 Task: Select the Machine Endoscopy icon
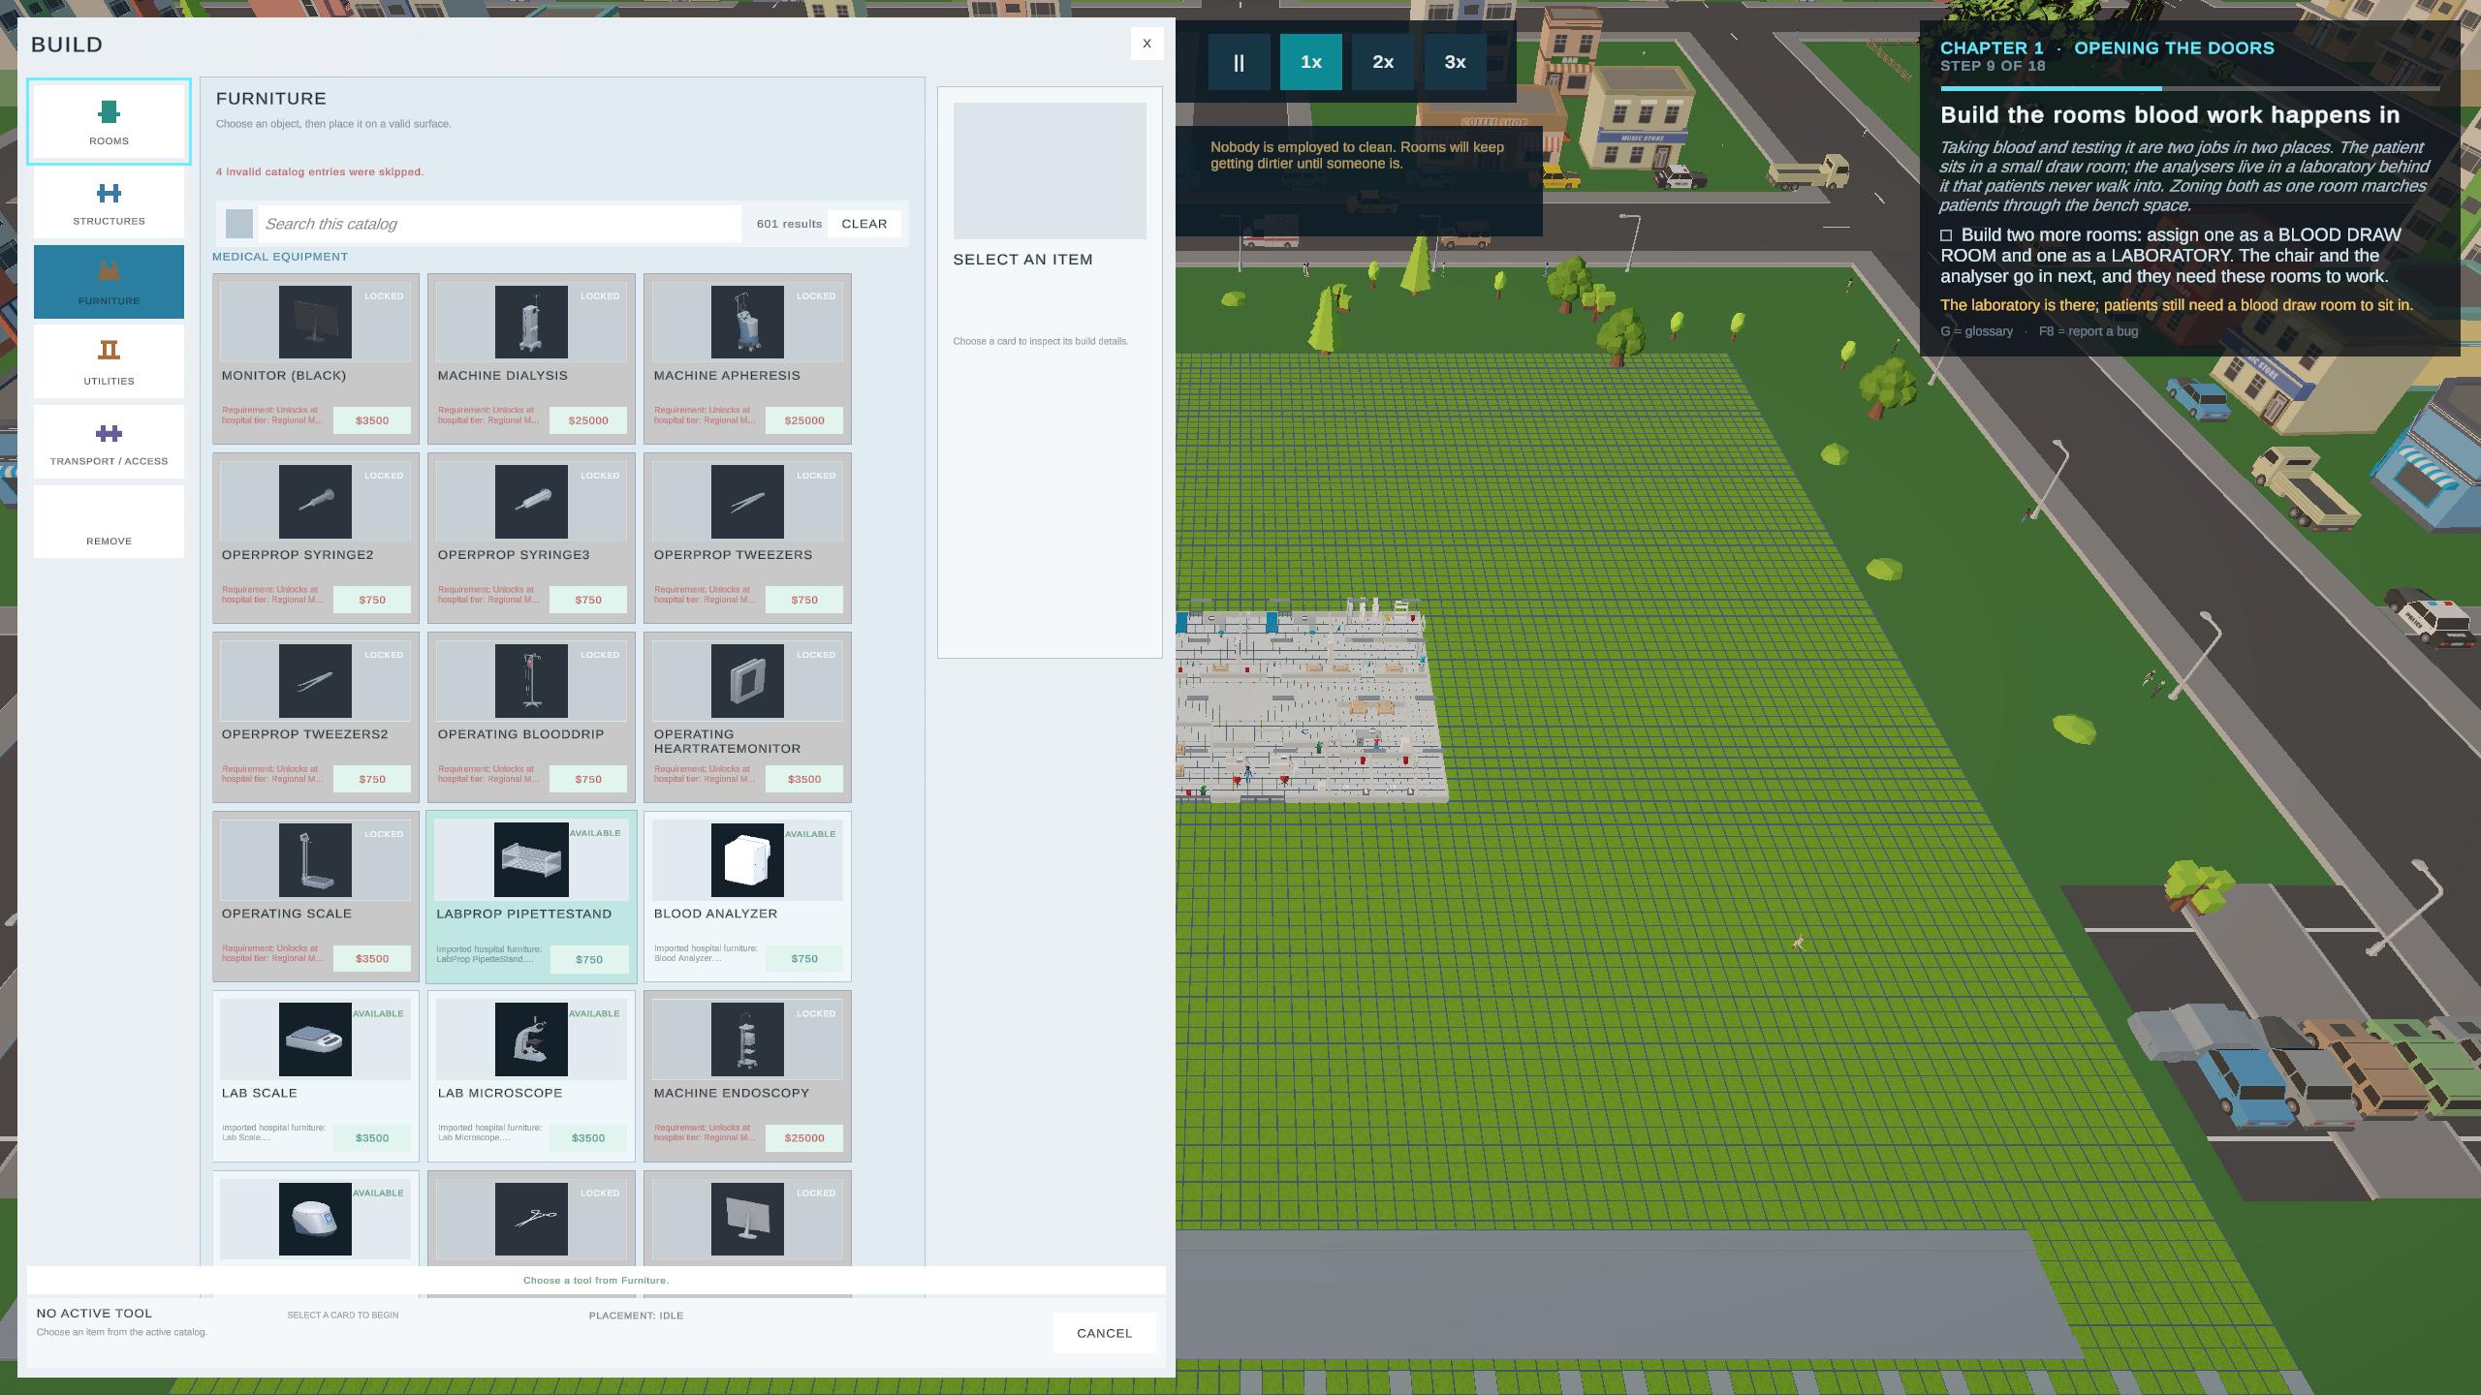pos(747,1039)
